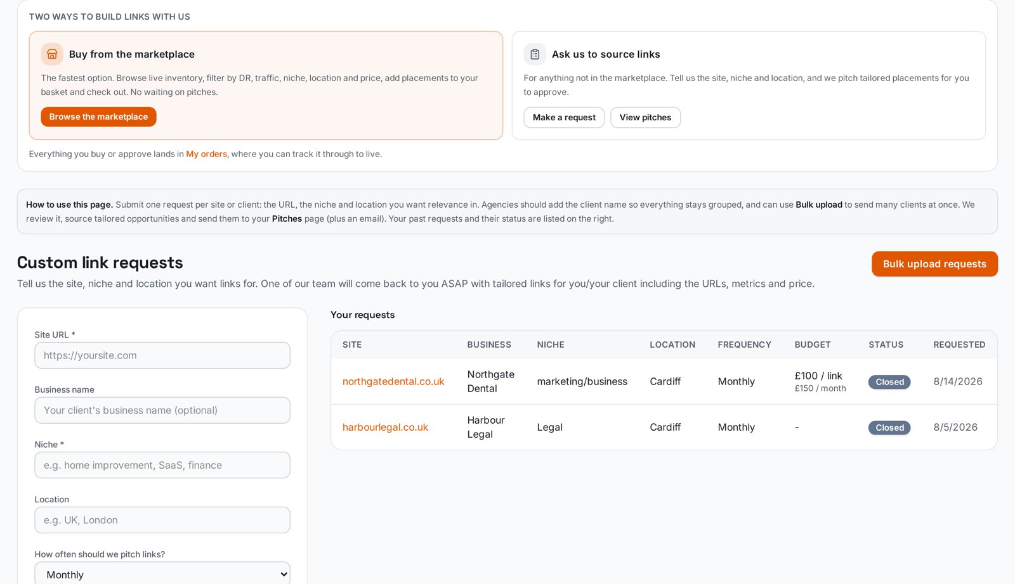Click the STATUS column header
Viewport: 1015px width, 584px height.
886,345
